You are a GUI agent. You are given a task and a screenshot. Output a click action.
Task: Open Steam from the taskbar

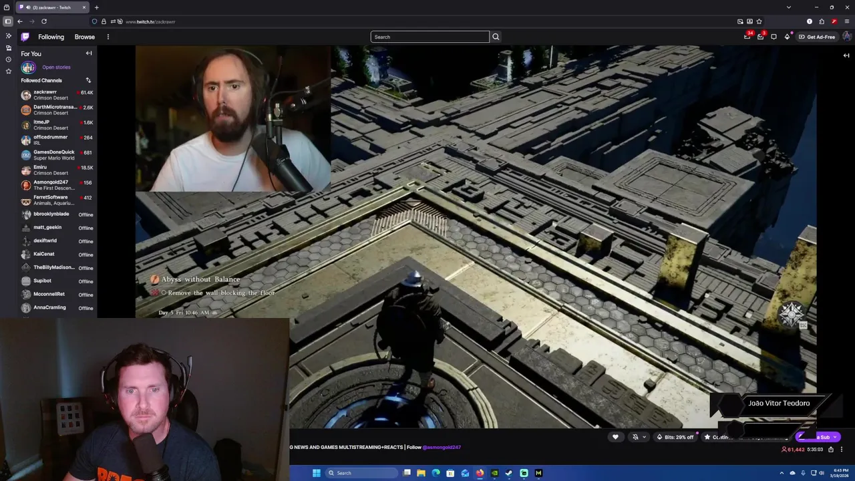[x=509, y=473]
